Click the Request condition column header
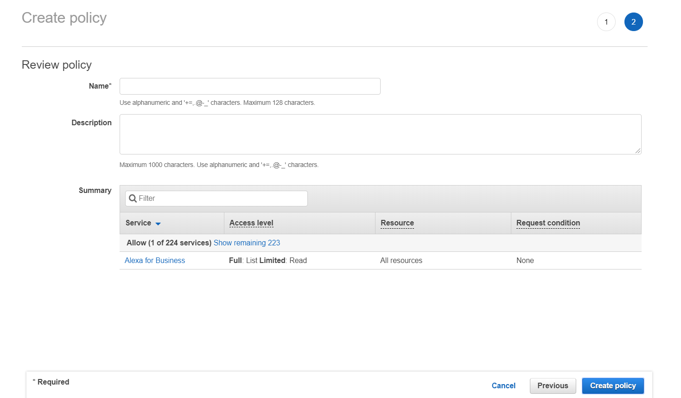The image size is (681, 398). click(x=548, y=223)
